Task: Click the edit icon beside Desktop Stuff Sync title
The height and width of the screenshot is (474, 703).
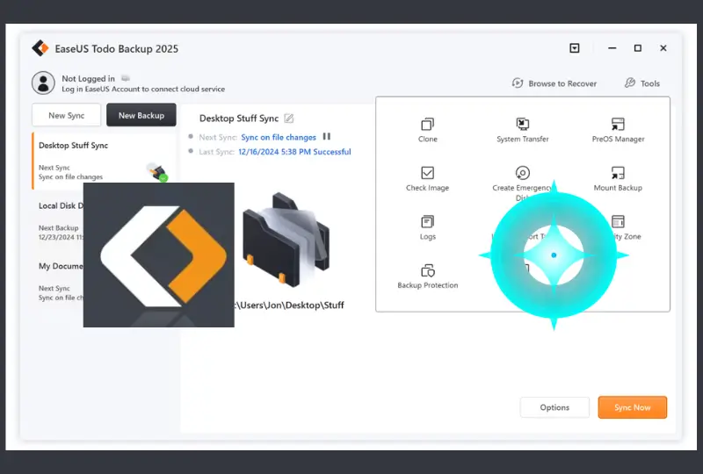Action: click(x=289, y=118)
